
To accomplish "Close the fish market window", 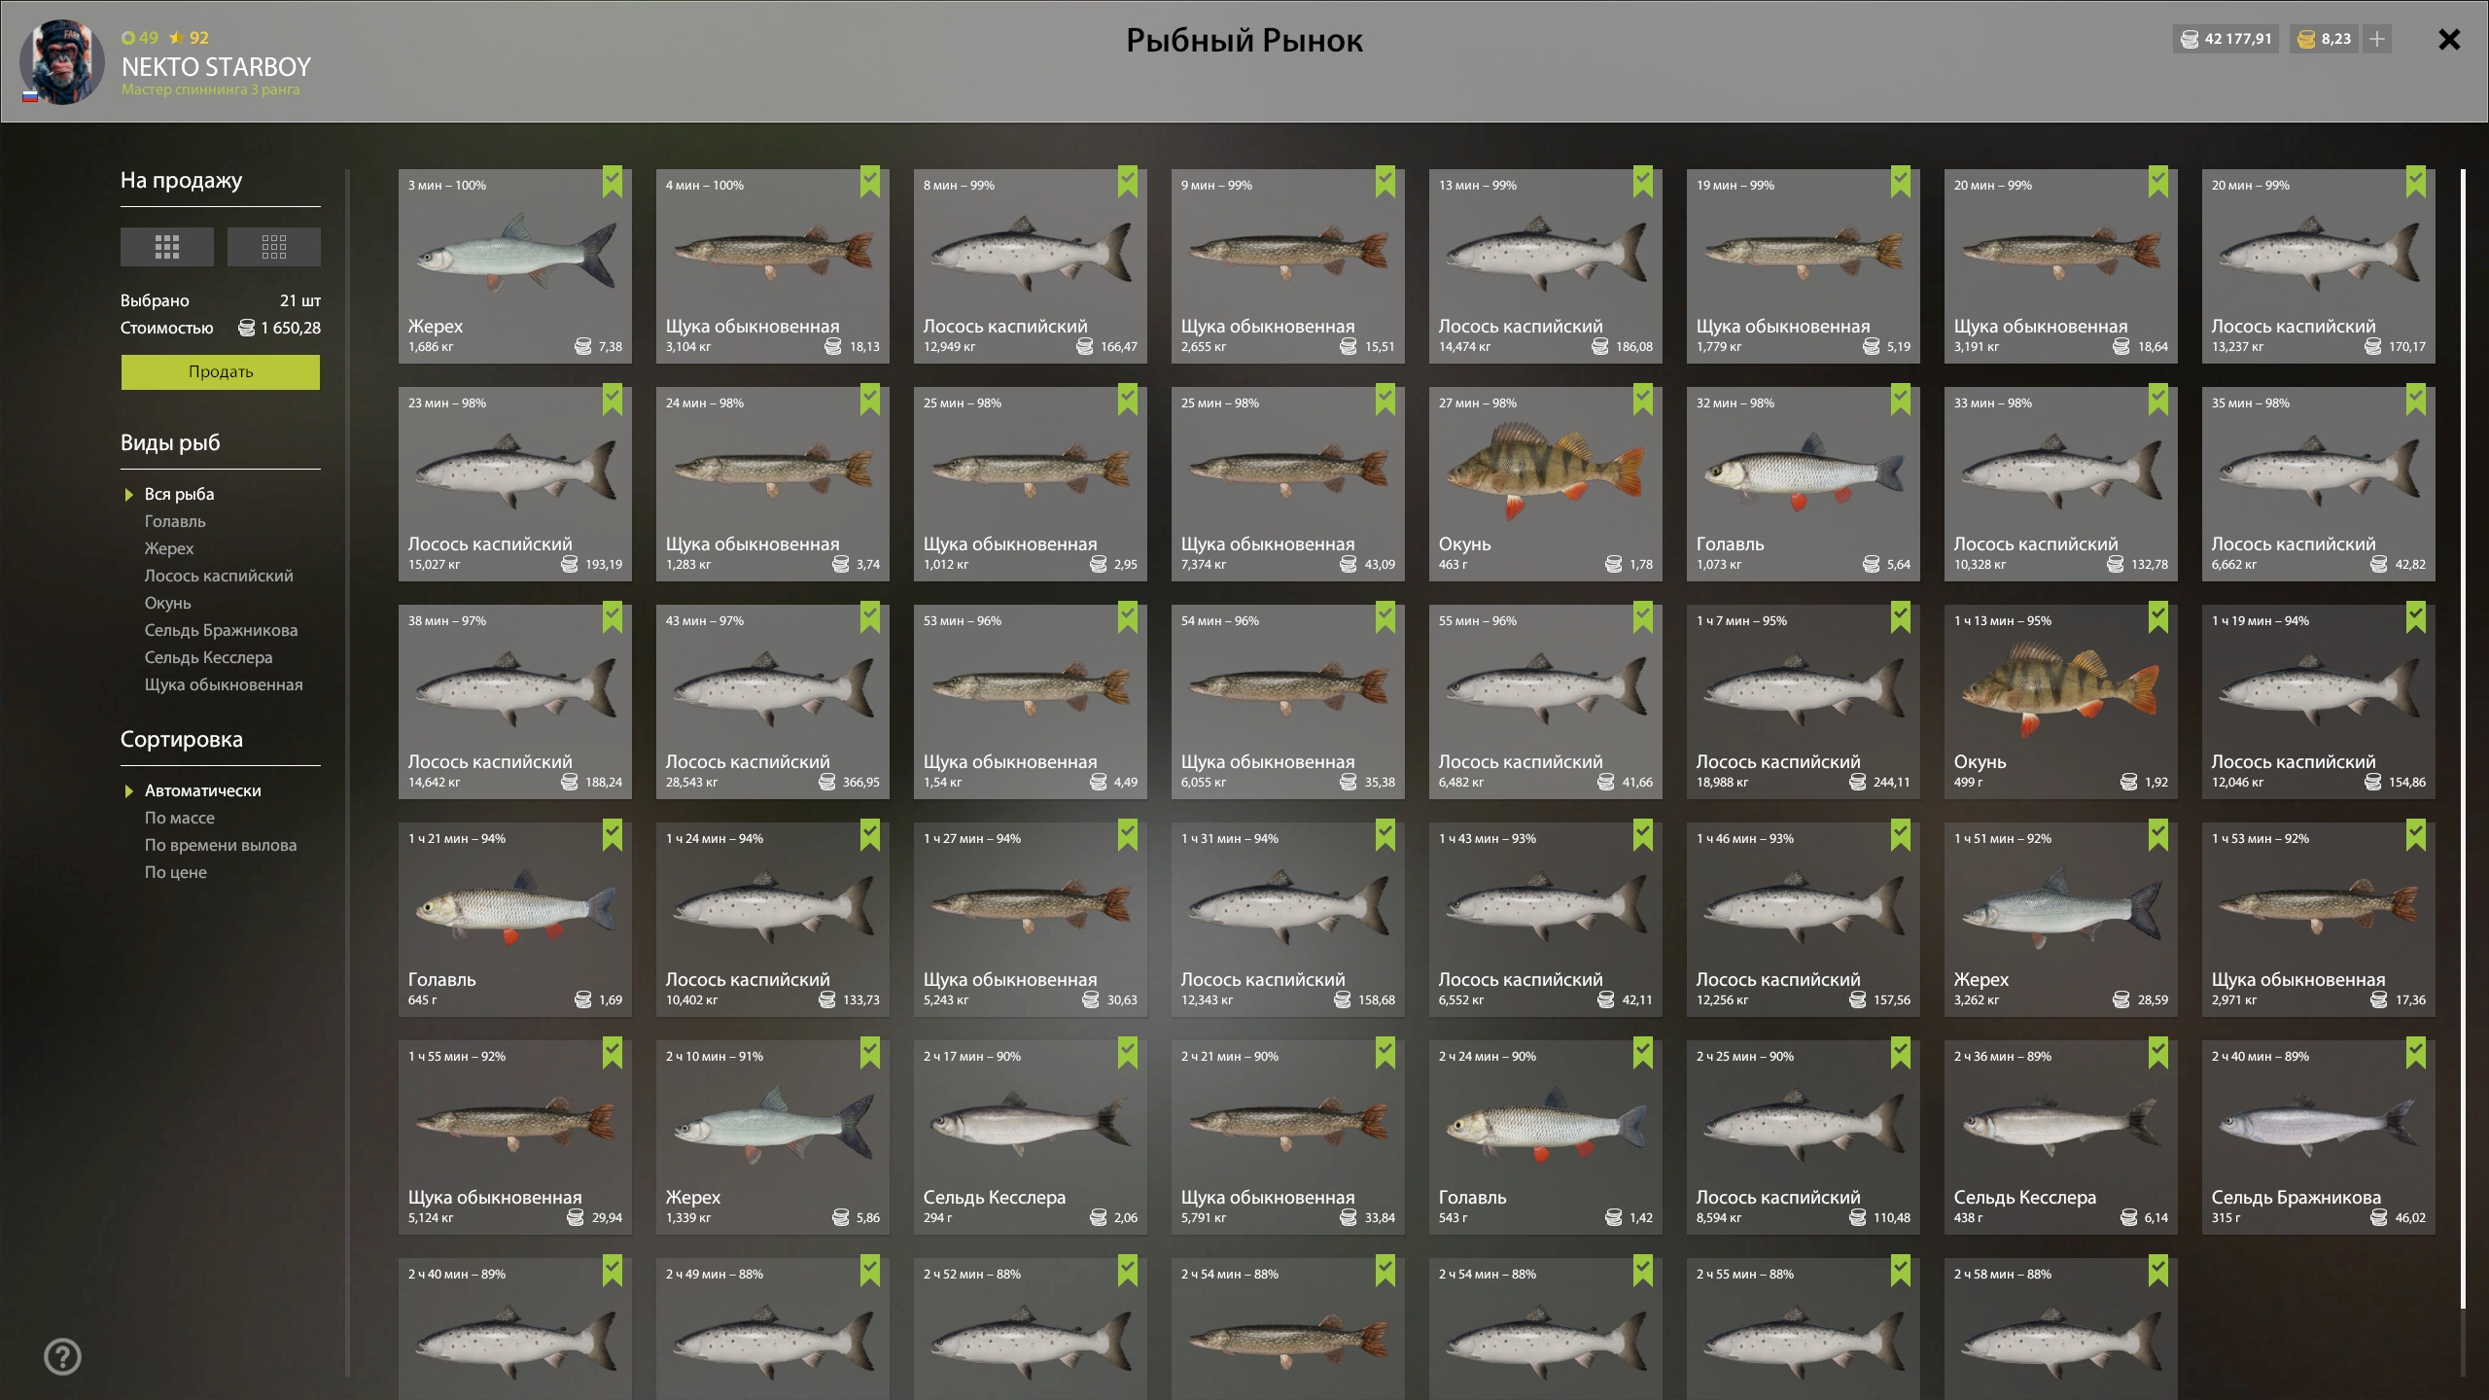I will [x=2449, y=39].
